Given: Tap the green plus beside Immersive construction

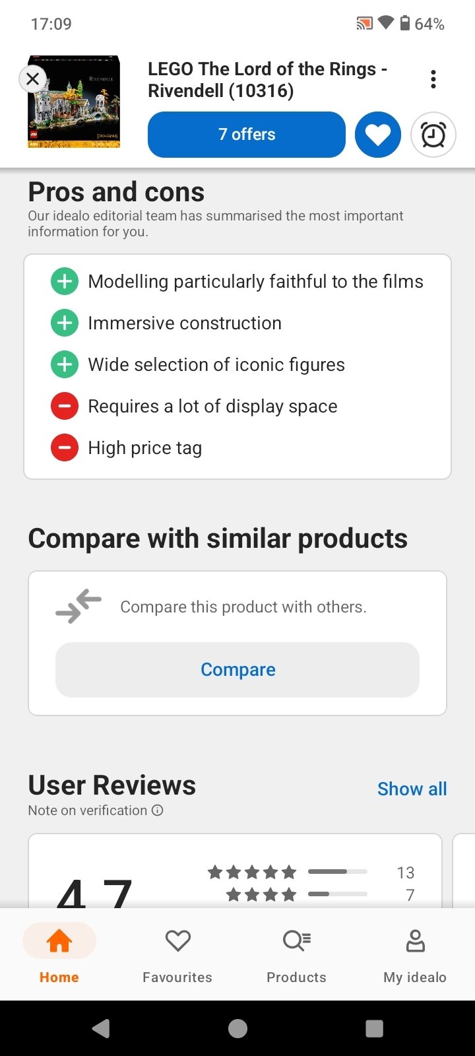Looking at the screenshot, I should click(65, 323).
